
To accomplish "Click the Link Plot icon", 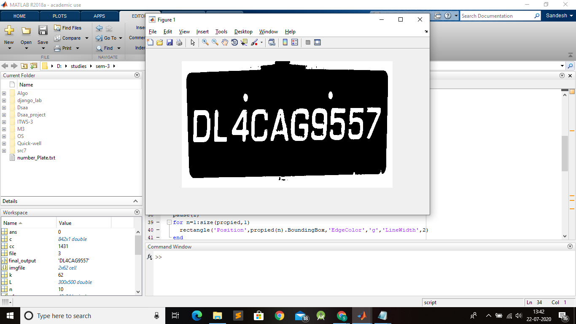I will point(272,42).
